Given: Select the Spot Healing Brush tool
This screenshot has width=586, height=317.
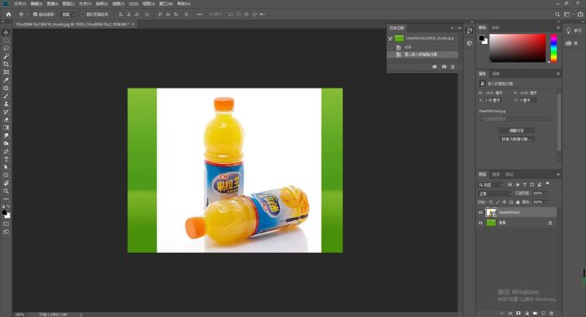Looking at the screenshot, I should click(6, 88).
